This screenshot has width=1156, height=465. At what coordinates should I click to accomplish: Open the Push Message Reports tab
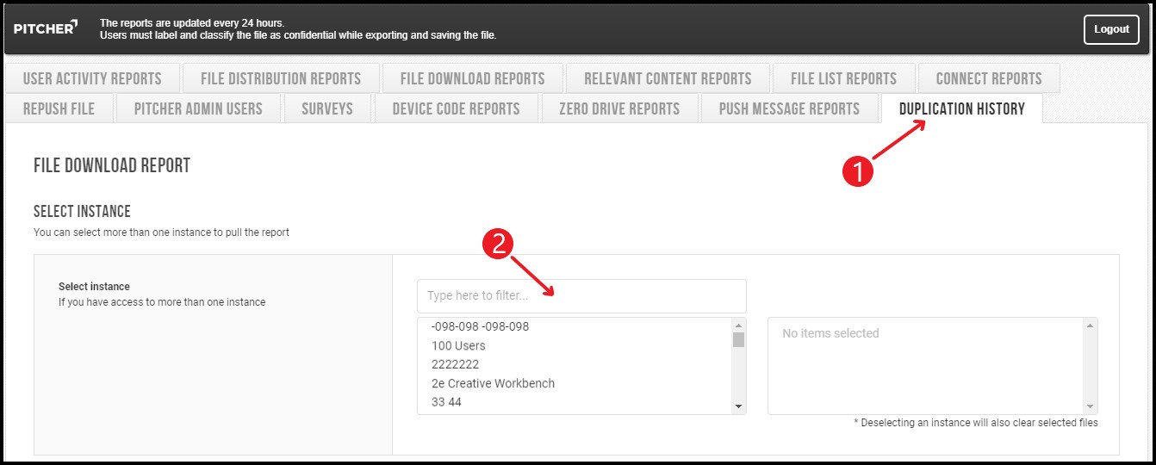click(789, 108)
